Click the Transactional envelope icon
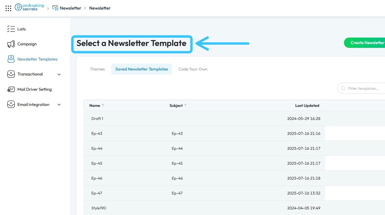The height and width of the screenshot is (215, 385). 11,74
